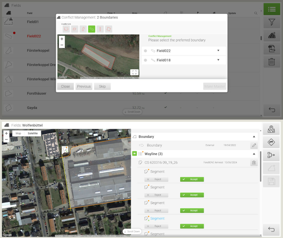Click the wayline marker on satellite map
This screenshot has width=283, height=238.
pyautogui.click(x=65, y=149)
